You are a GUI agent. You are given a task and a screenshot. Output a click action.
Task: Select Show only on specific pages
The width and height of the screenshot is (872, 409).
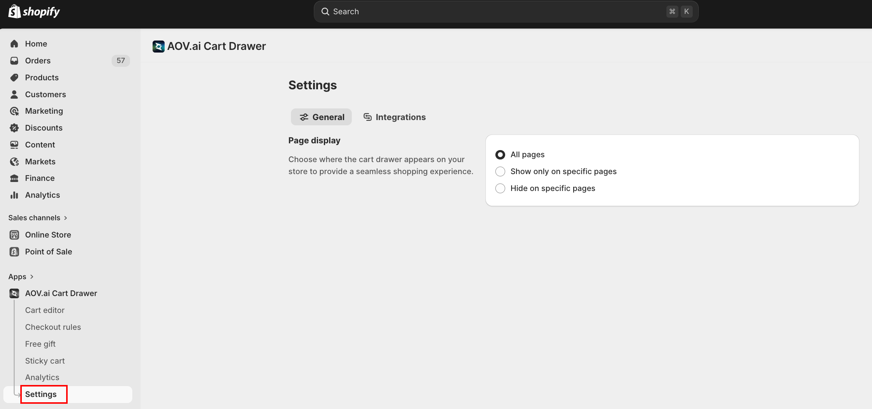tap(500, 171)
